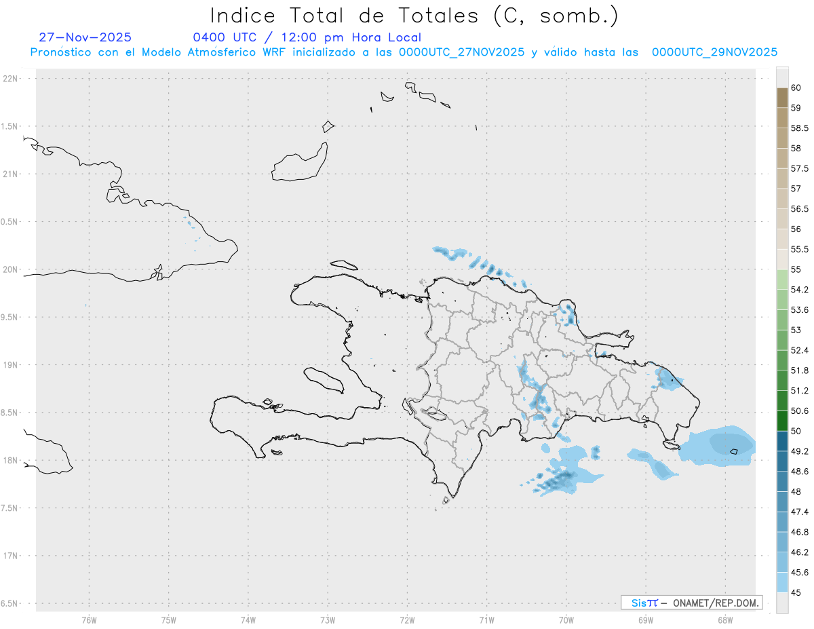
Task: Click the light blue legend swatch between 45 and 45.6
Action: coord(782,582)
